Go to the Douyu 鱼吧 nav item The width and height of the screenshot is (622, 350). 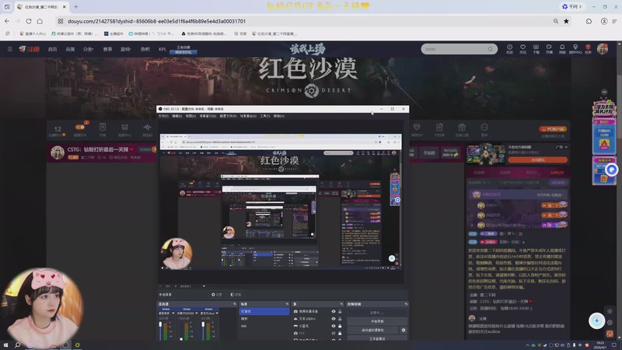(x=145, y=49)
